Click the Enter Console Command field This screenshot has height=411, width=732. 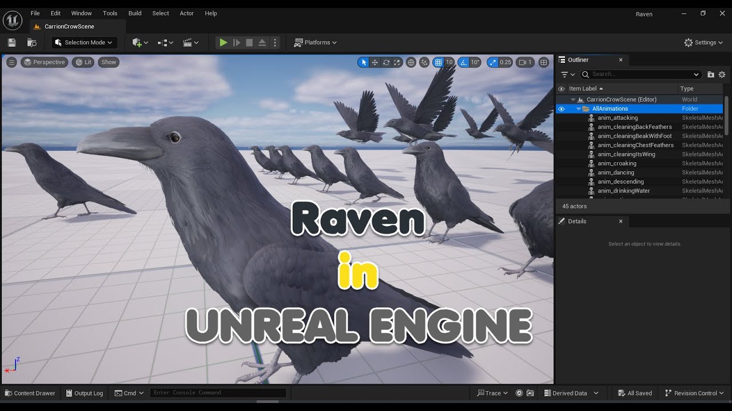218,393
